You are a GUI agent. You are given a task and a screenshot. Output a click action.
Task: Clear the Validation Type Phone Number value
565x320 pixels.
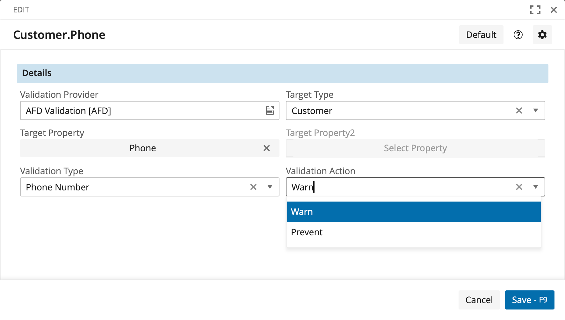(x=253, y=187)
